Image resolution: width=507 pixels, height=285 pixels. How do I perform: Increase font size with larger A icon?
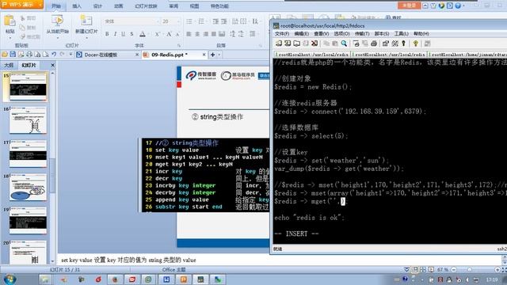pos(169,34)
